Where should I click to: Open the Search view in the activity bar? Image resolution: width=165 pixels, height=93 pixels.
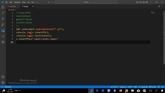point(3,13)
